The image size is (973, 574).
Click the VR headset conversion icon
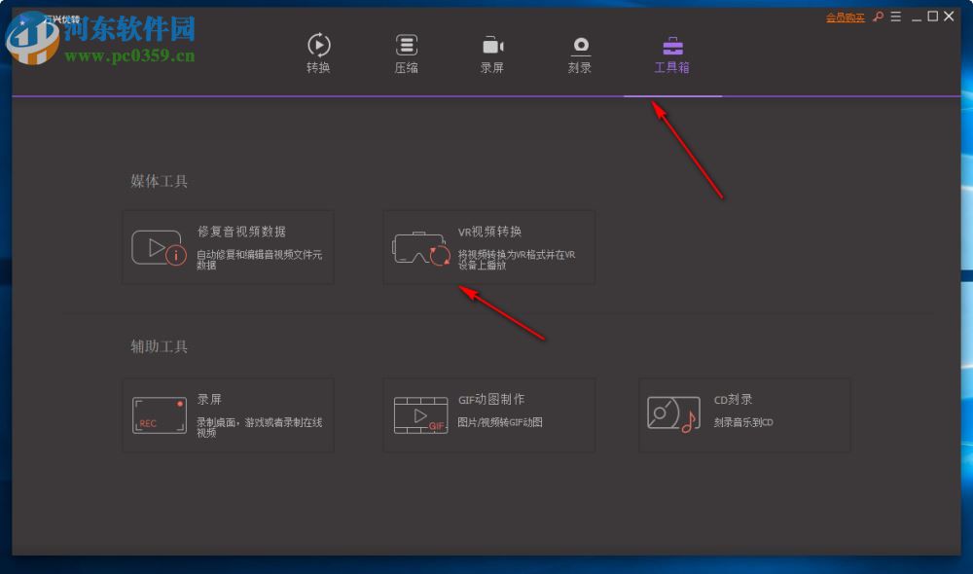pos(420,245)
